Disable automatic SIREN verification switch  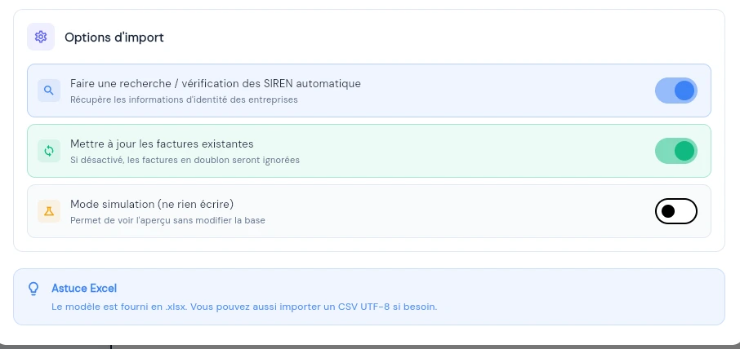click(x=675, y=90)
